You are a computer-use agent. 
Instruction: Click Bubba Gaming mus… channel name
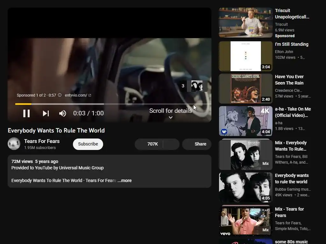(x=293, y=189)
